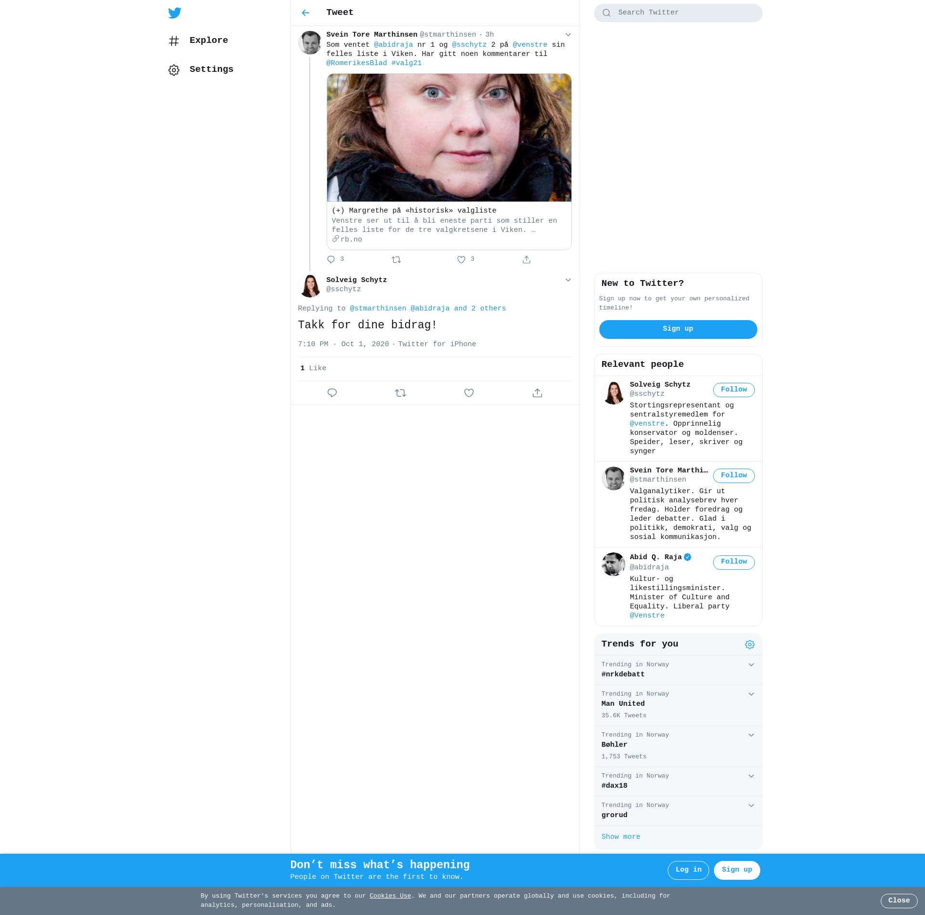925x915 pixels.
Task: Click Sign up in New to Twitter panel
Action: coord(678,329)
